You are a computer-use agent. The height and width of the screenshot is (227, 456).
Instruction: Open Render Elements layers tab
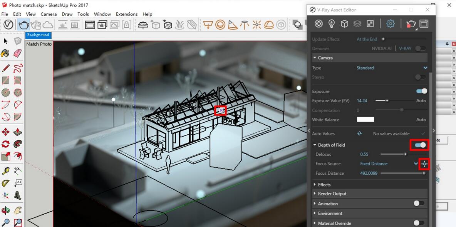pos(357,24)
